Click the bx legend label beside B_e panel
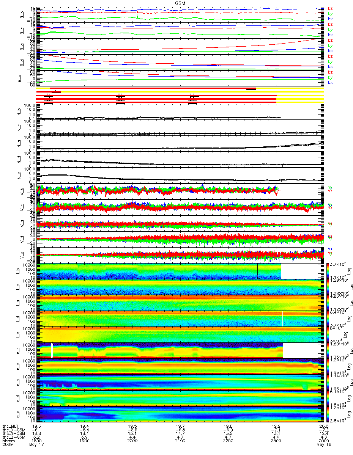The width and height of the screenshot is (353, 455). click(331, 82)
